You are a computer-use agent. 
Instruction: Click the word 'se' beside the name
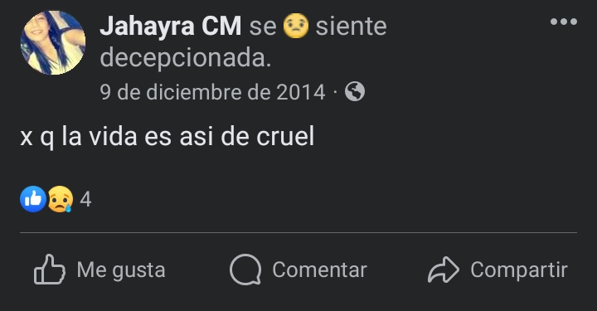point(263,27)
